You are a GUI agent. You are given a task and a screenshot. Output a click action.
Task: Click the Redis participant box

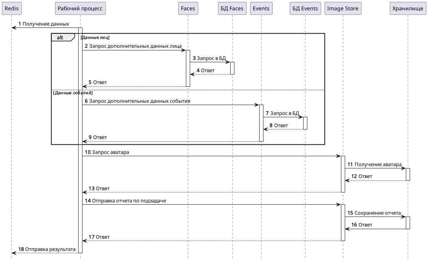11,8
